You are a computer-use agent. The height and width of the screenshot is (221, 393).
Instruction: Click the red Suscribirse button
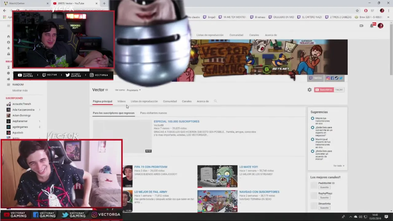coord(324,90)
